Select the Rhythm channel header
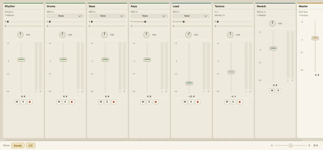This screenshot has width=323, height=150. (x=23, y=6)
